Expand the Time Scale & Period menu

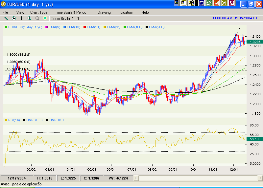tap(70, 12)
